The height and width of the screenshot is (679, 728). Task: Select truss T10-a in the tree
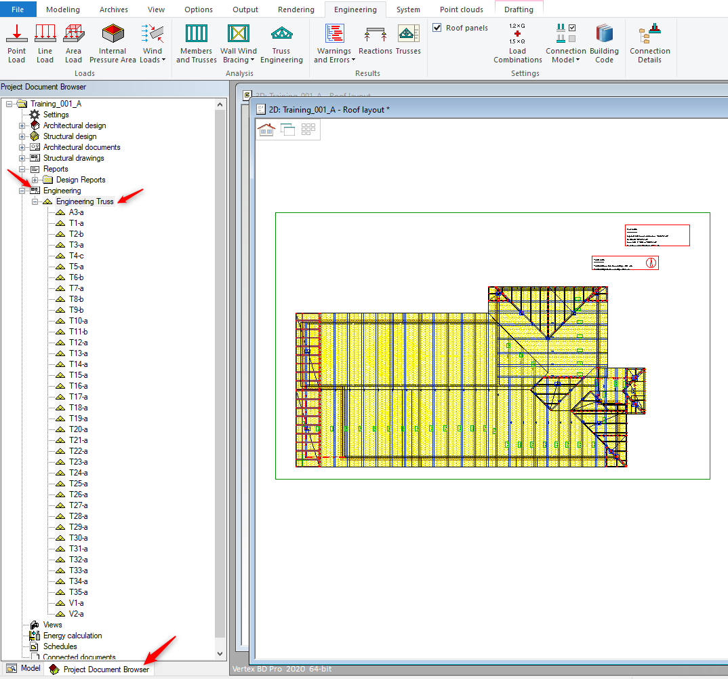(x=78, y=321)
